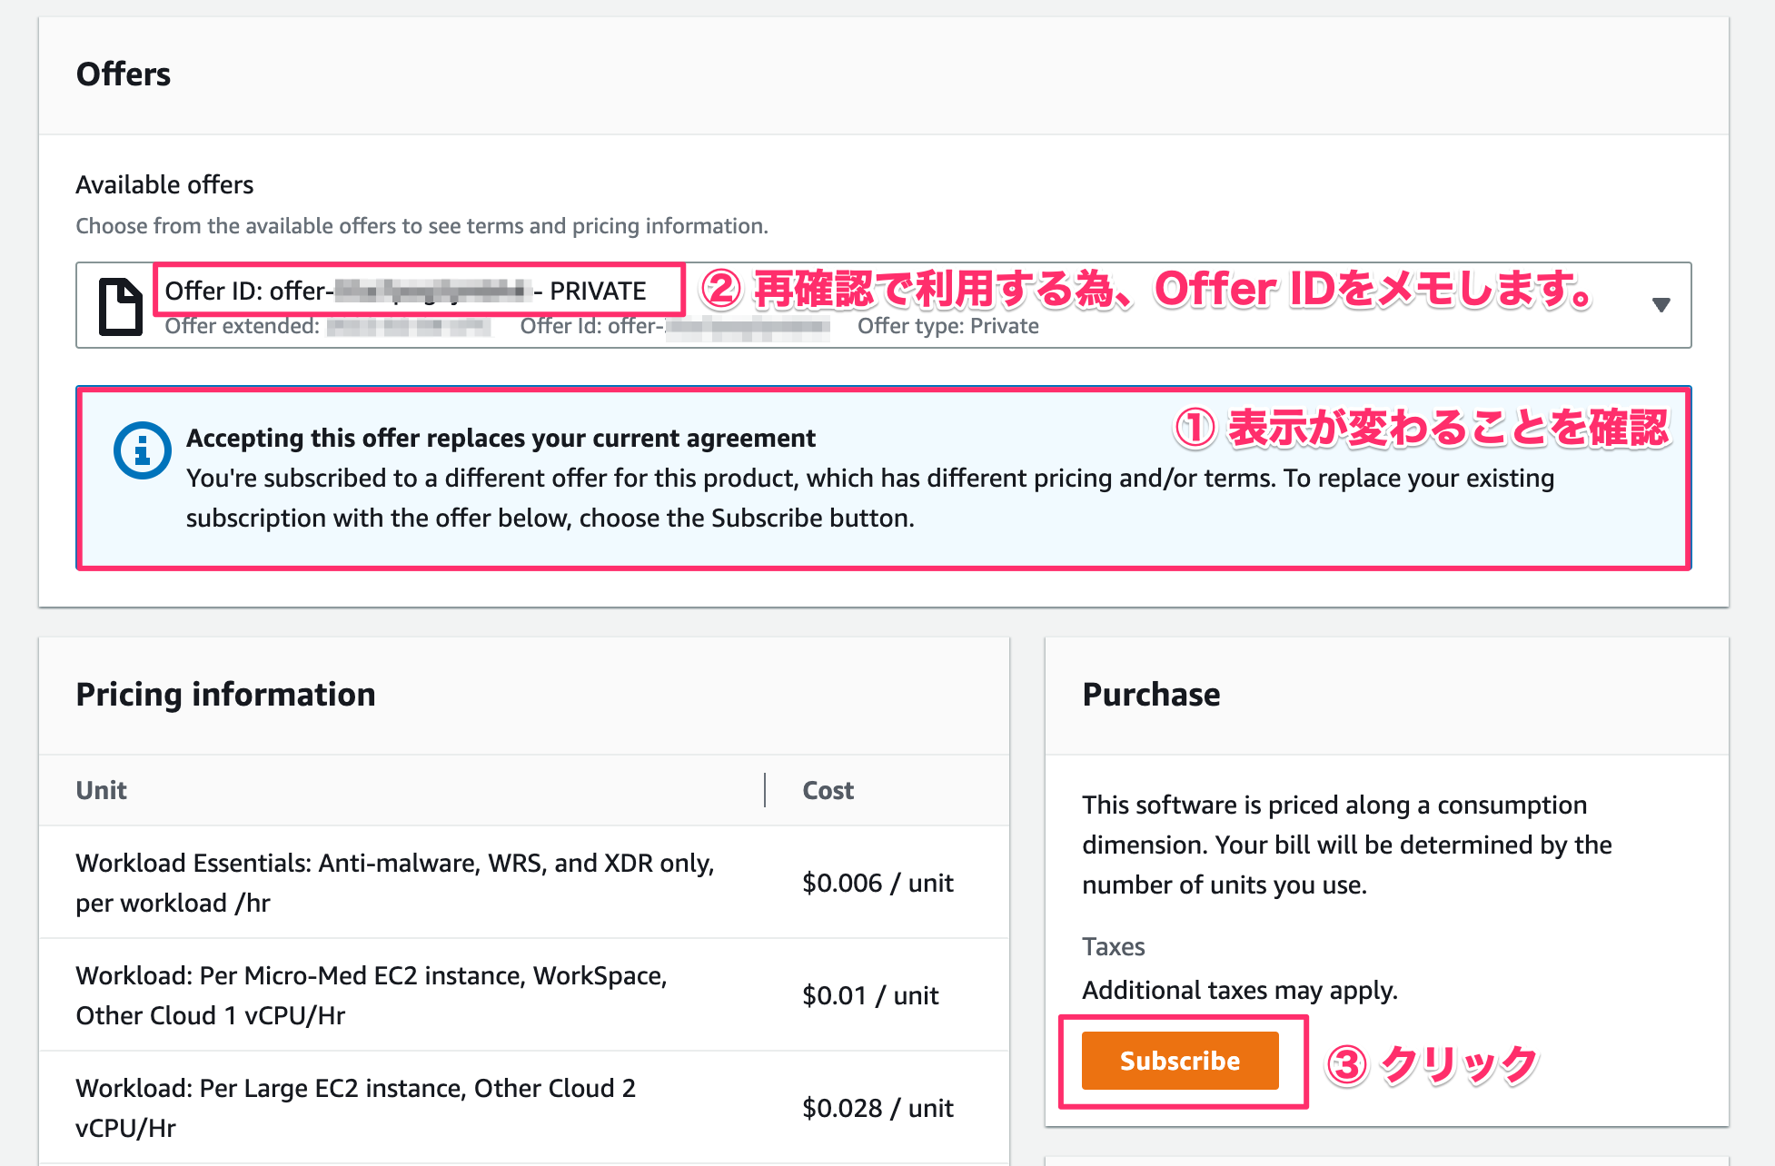Expand the offer row using the chevron arrow
This screenshot has width=1775, height=1166.
(x=1660, y=304)
